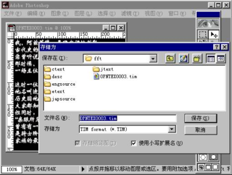
Task: Switch file list to list view
Action: [x=211, y=58]
